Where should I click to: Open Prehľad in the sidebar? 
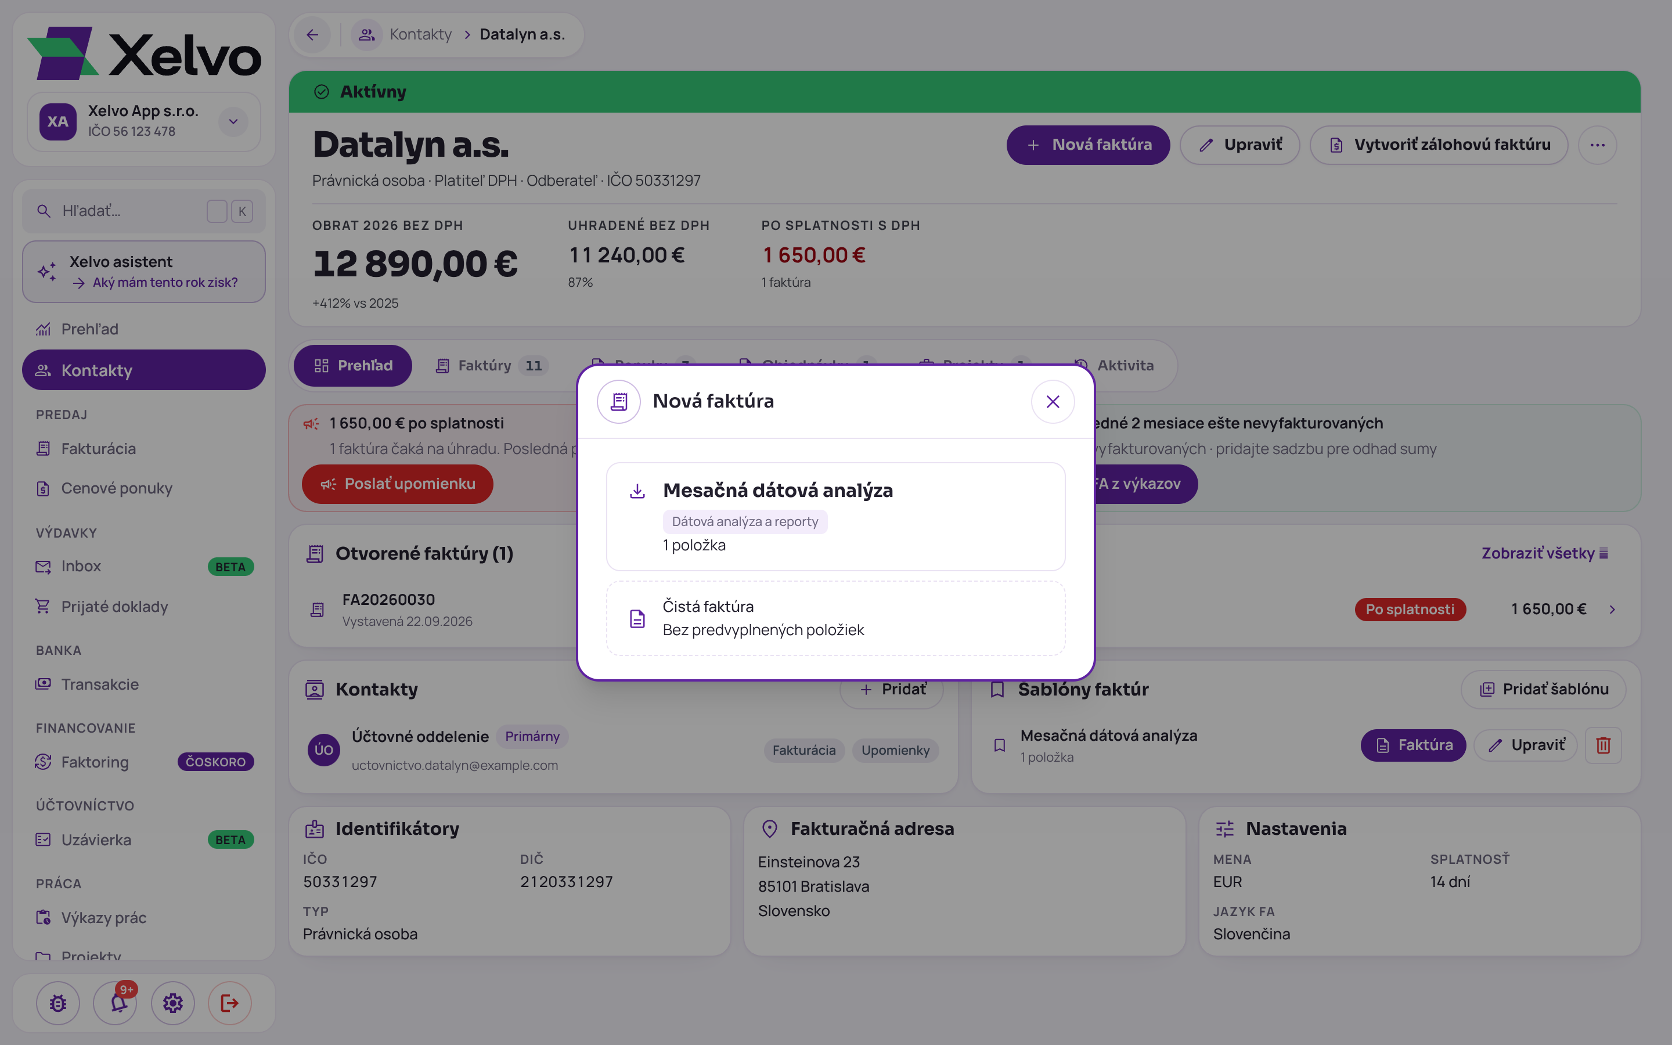pos(144,329)
